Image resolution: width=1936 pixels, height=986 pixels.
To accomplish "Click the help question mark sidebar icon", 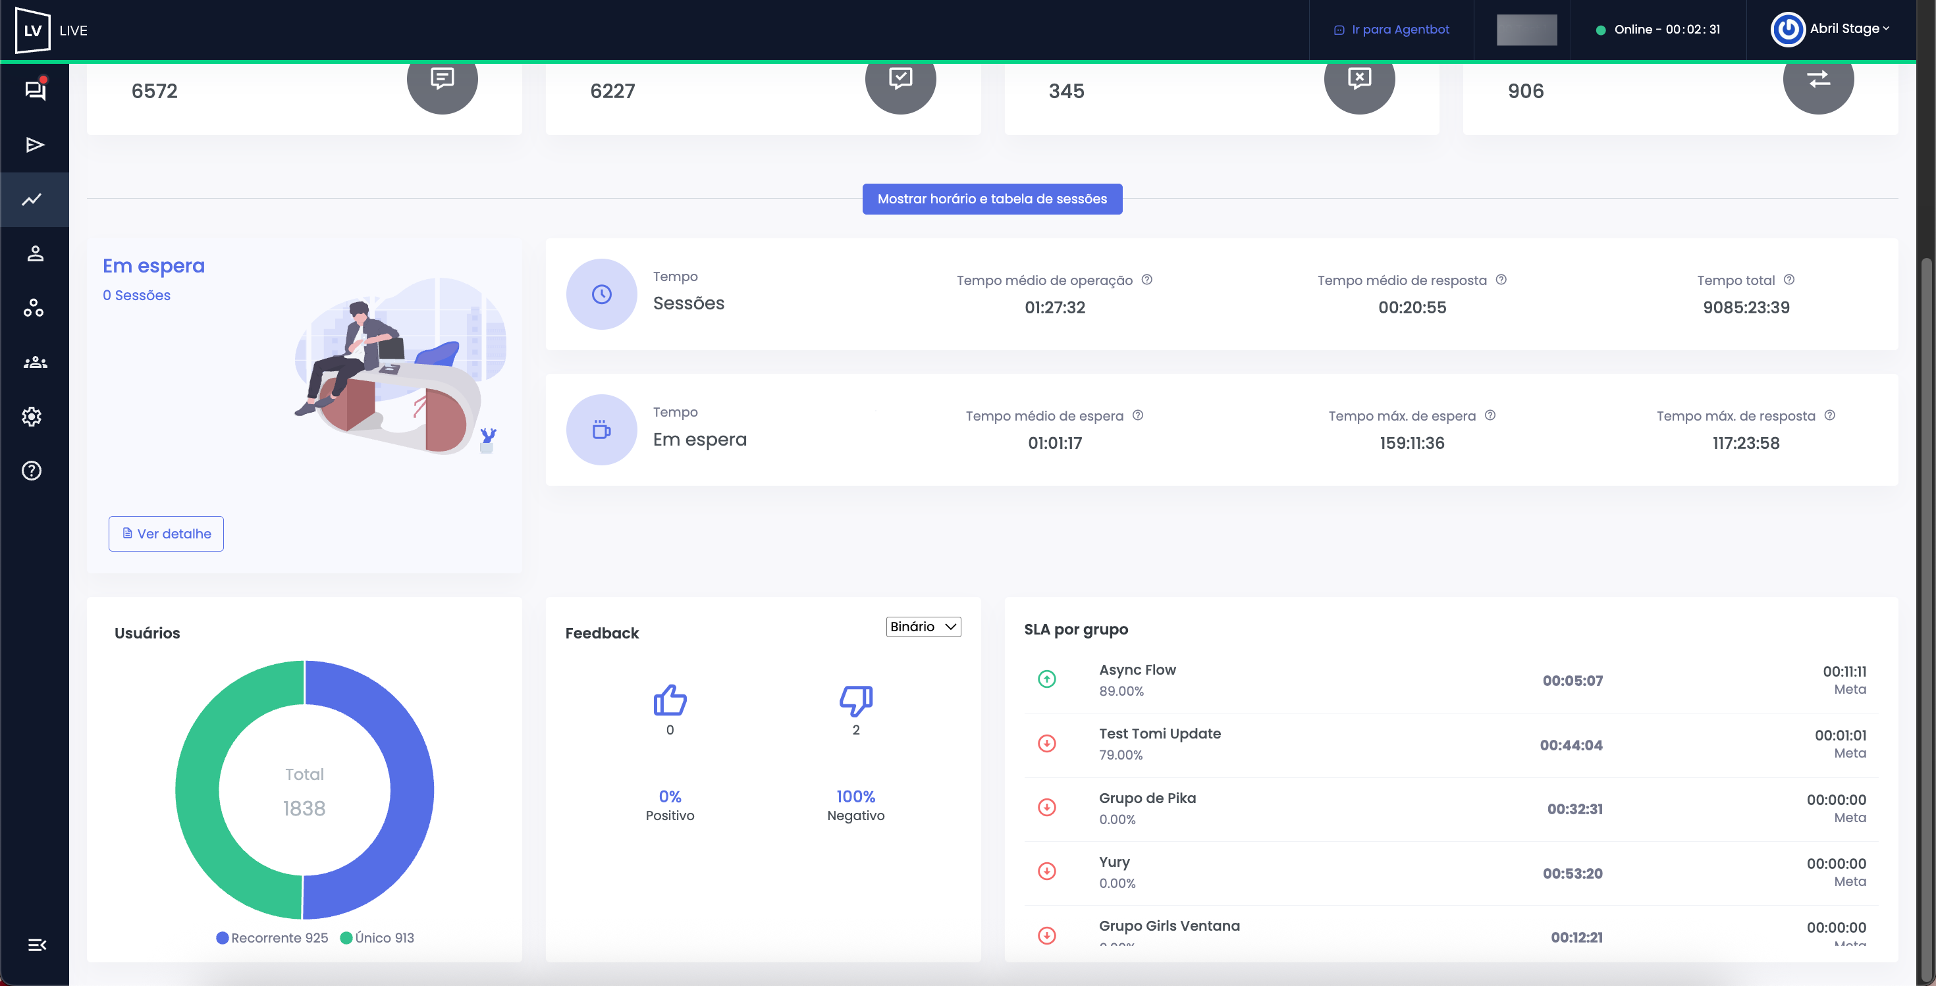I will coord(32,471).
